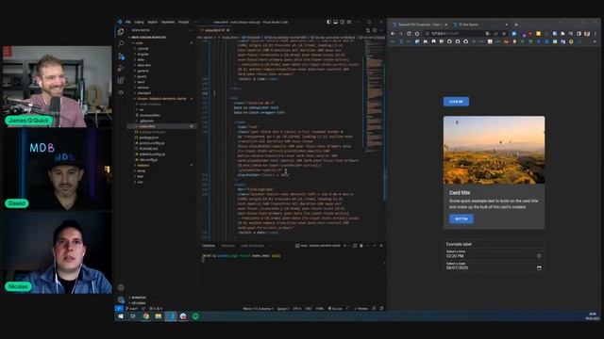This screenshot has height=339, width=604.
Task: Click the first GitHub bookmark icon in browser
Action: [449, 41]
